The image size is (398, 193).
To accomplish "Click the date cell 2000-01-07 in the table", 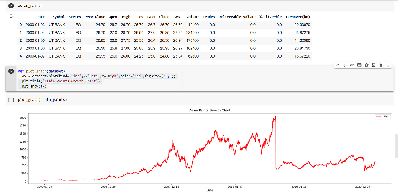I will [x=35, y=56].
